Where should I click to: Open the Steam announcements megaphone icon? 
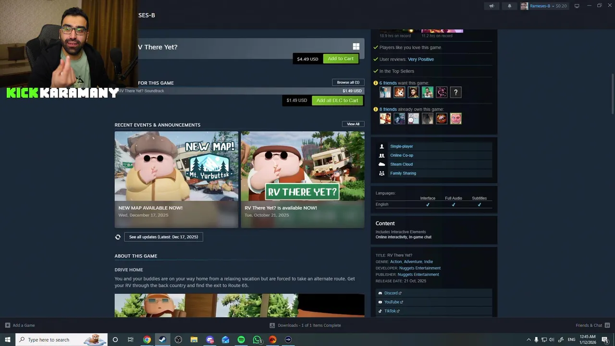pos(492,6)
